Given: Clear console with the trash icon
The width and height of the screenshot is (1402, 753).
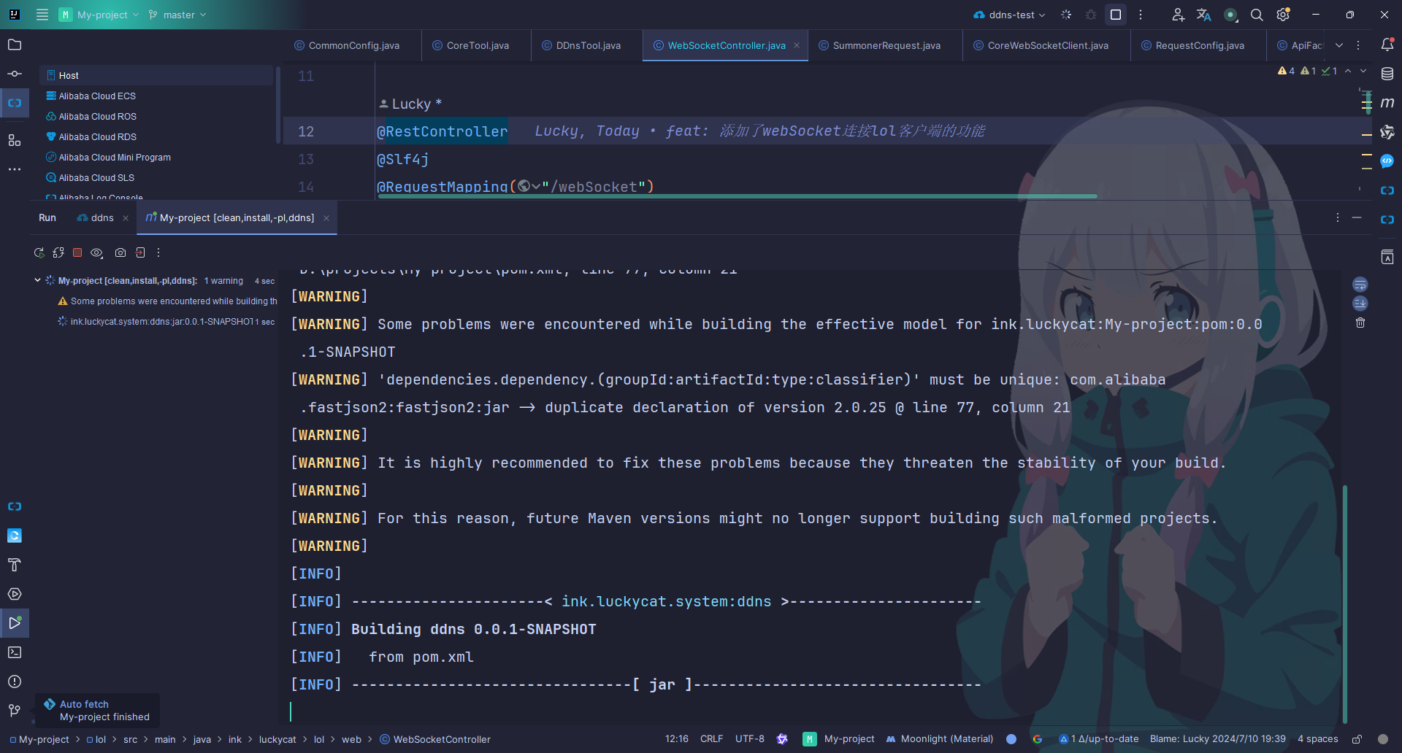Looking at the screenshot, I should point(1360,323).
